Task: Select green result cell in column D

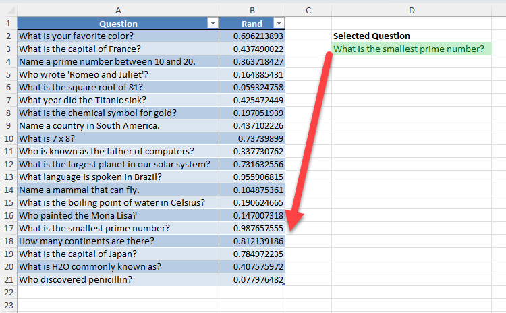Action: pyautogui.click(x=412, y=49)
